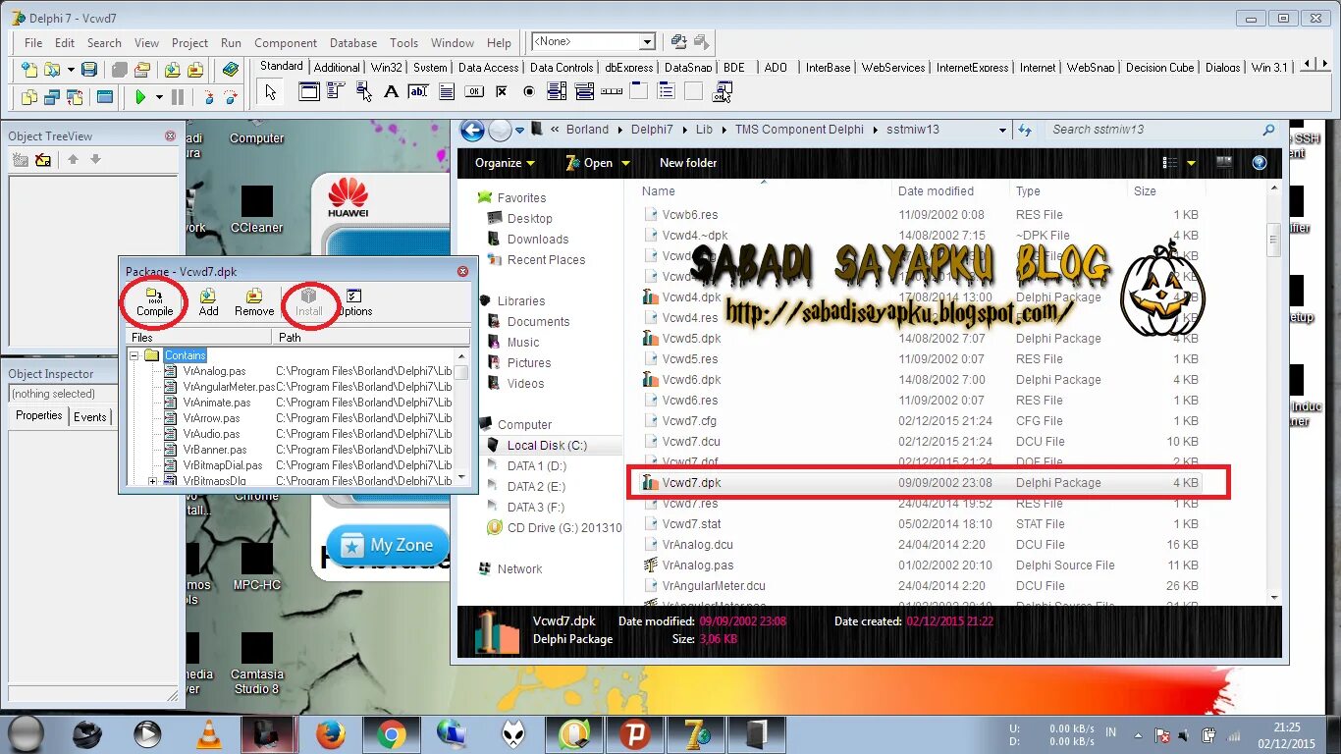Click the Save icon in Delphi toolbar

click(89, 70)
